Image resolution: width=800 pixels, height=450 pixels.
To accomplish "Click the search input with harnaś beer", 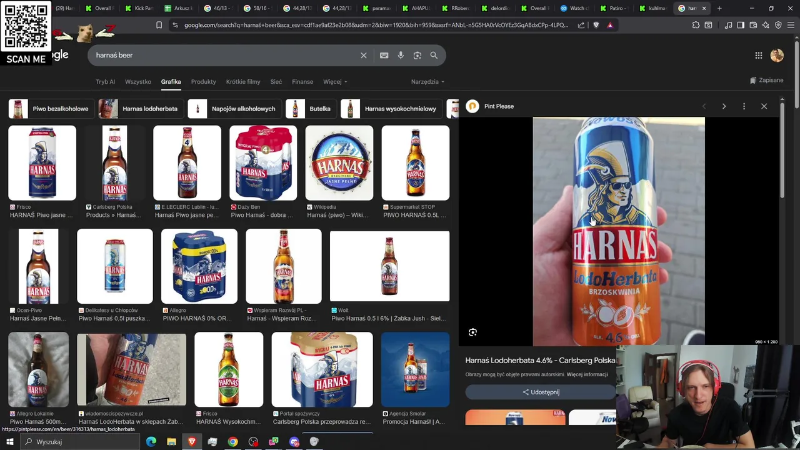I will coord(225,55).
